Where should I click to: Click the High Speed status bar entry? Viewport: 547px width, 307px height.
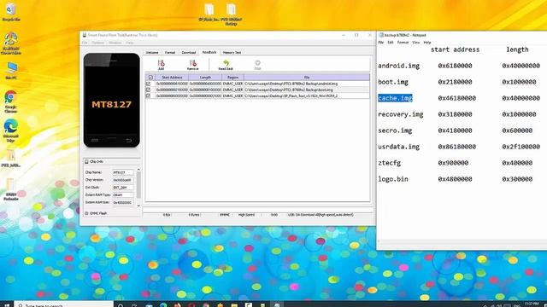tap(246, 215)
